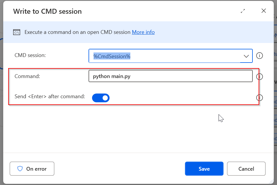
Task: Click the CMD session: field label
Action: click(30, 55)
